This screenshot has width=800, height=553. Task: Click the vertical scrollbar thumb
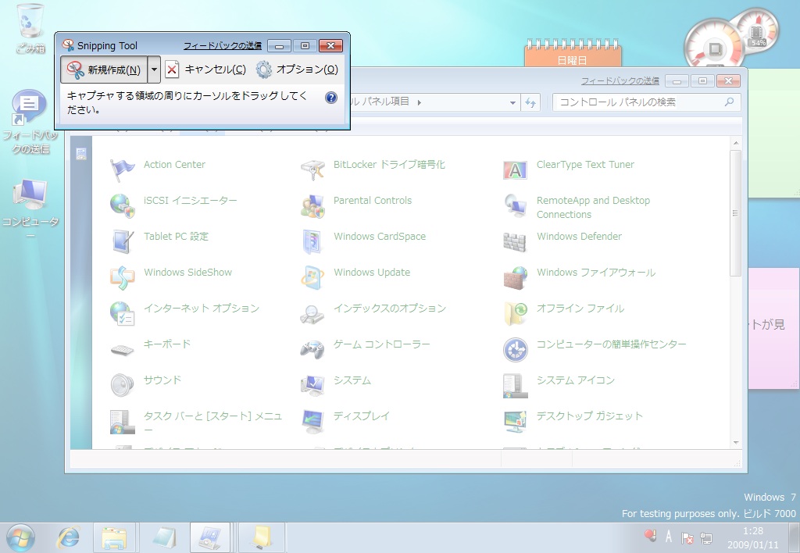click(x=735, y=213)
